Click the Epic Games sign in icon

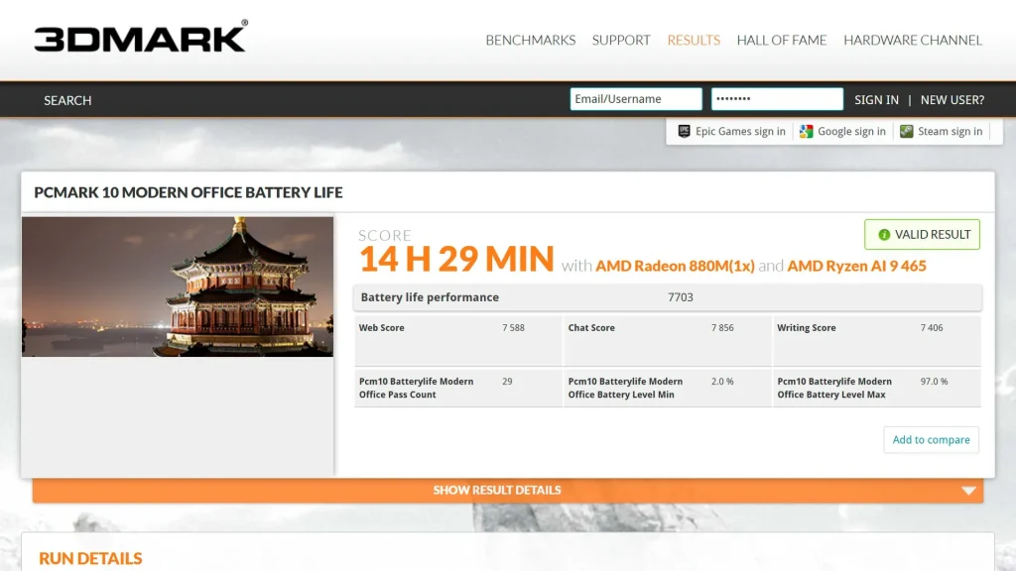click(684, 132)
